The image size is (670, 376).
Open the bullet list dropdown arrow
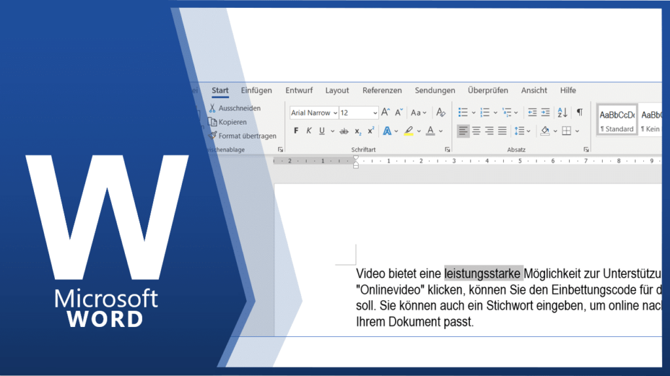click(x=474, y=113)
